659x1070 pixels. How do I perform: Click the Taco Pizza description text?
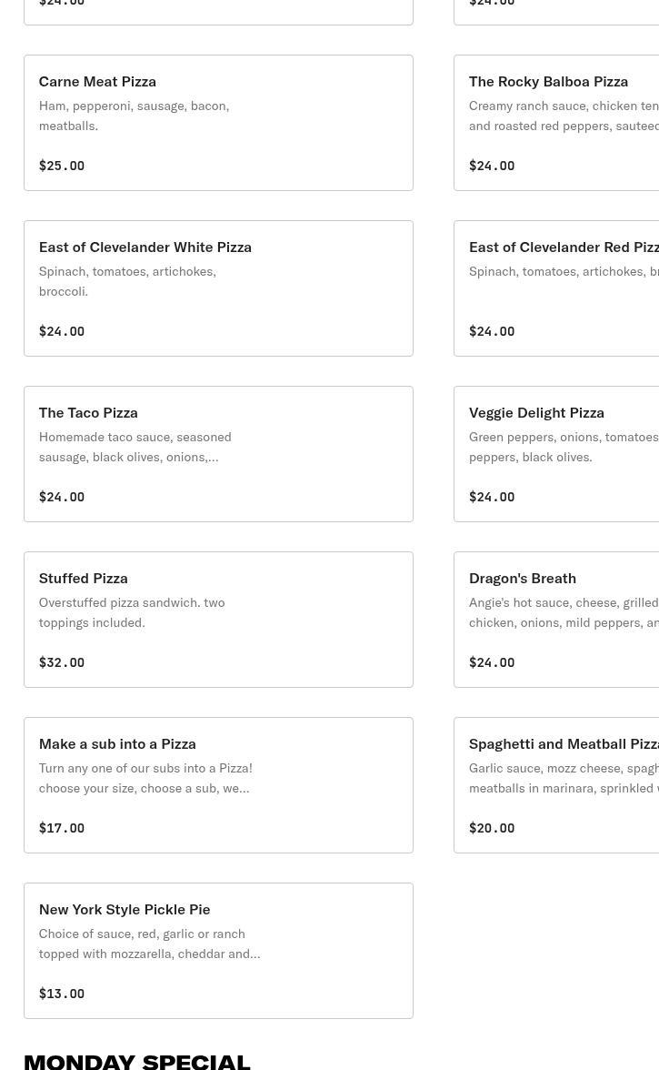(x=135, y=447)
